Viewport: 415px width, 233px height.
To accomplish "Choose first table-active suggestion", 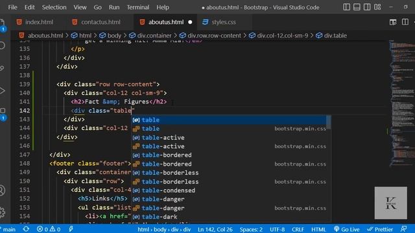I will [229, 138].
